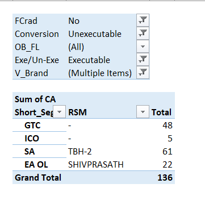The width and height of the screenshot is (205, 217).
Task: Select the FCrad label cell
Action: tap(40, 20)
